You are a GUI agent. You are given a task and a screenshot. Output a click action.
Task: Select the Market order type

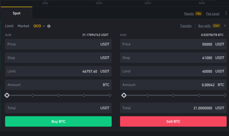(x=23, y=26)
